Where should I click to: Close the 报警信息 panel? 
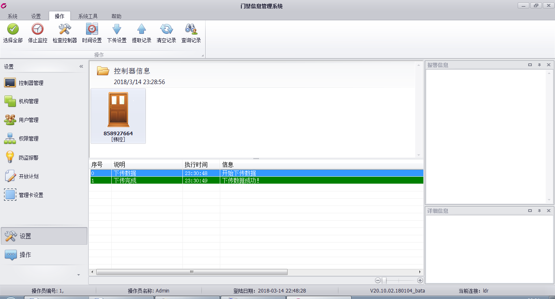click(548, 65)
